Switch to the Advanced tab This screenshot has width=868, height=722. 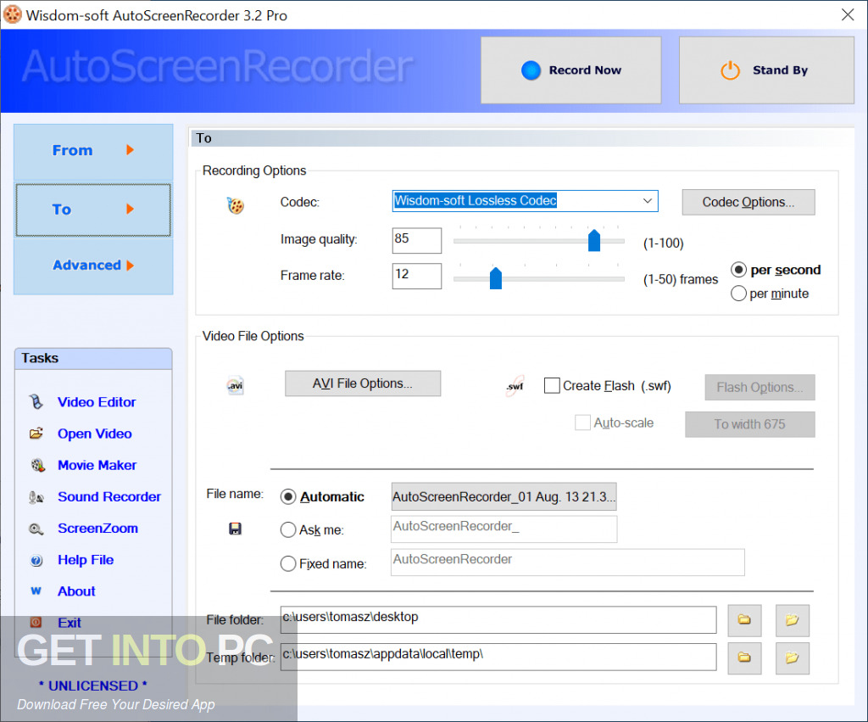(x=93, y=266)
